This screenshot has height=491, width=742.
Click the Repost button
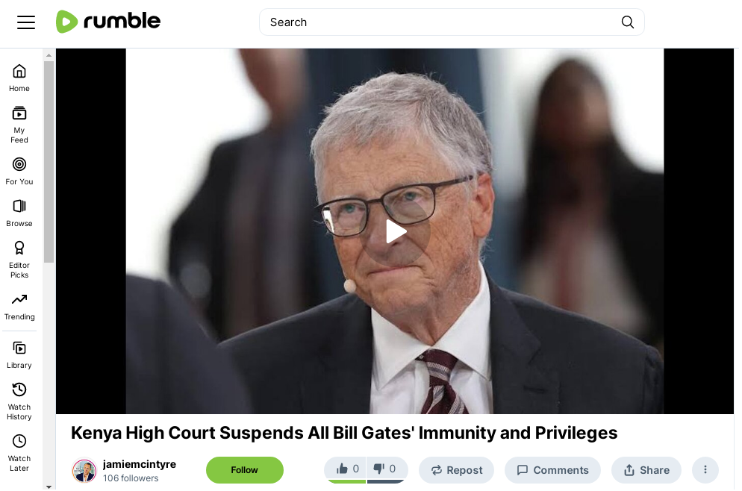[x=457, y=469]
